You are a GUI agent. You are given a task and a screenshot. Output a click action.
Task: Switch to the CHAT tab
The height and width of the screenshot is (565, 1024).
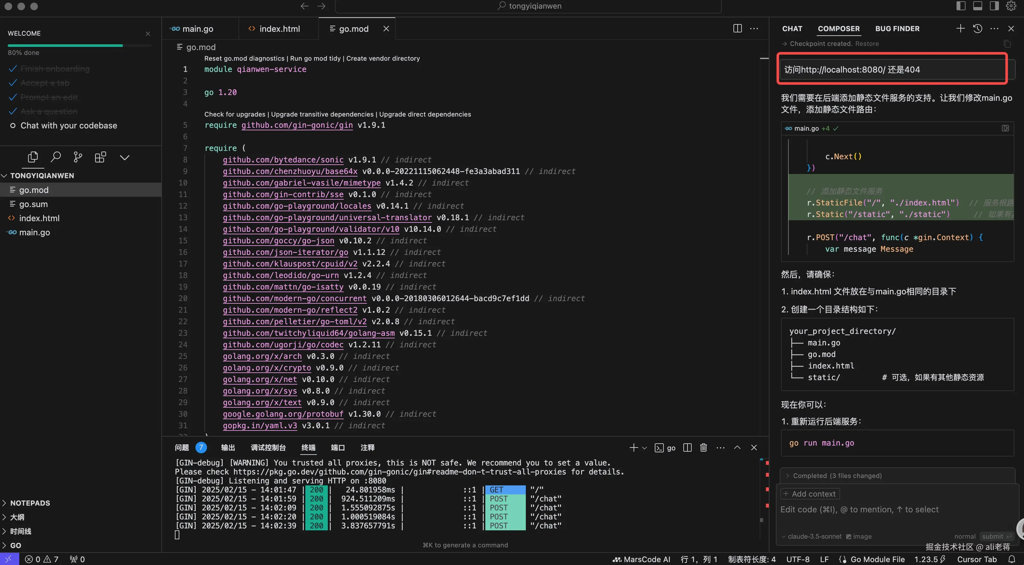pos(792,29)
